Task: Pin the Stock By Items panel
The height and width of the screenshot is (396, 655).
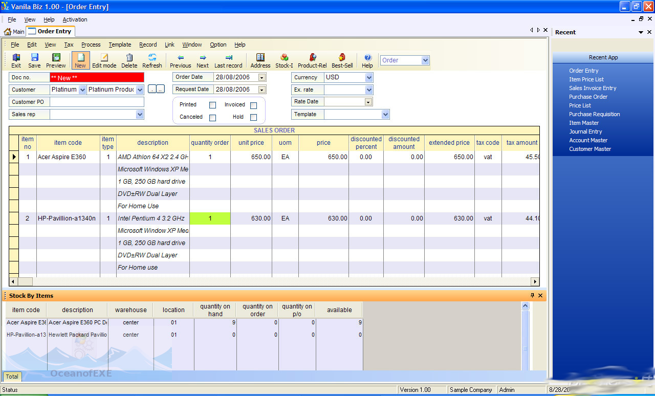Action: [532, 296]
